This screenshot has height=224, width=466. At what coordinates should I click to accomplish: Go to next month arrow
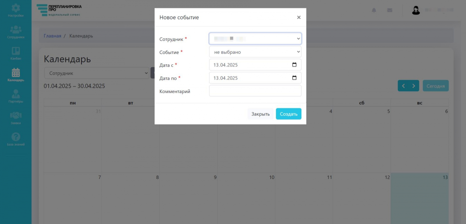(414, 86)
